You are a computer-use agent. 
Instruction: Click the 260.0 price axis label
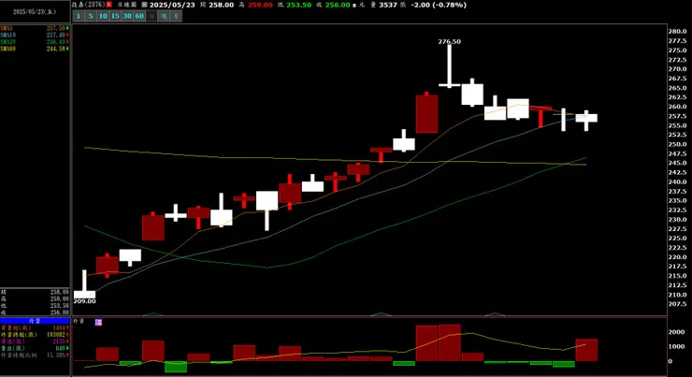(x=677, y=107)
